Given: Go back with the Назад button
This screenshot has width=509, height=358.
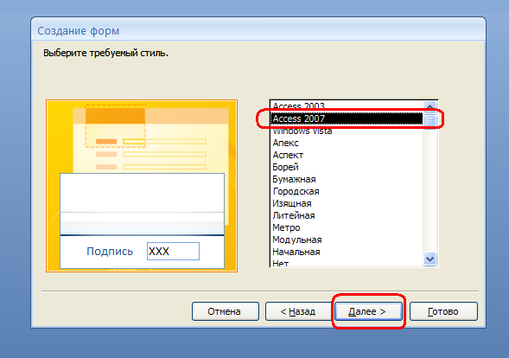Looking at the screenshot, I should click(x=298, y=311).
